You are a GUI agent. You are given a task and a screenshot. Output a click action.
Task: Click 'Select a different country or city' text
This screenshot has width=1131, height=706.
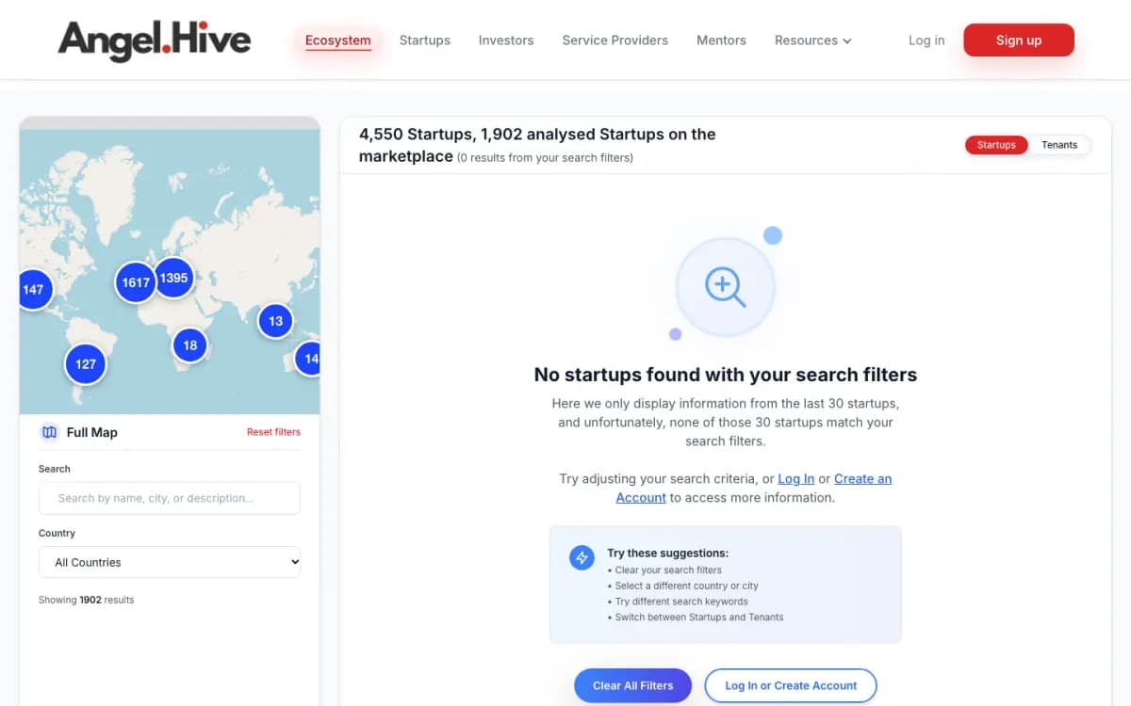tap(687, 586)
